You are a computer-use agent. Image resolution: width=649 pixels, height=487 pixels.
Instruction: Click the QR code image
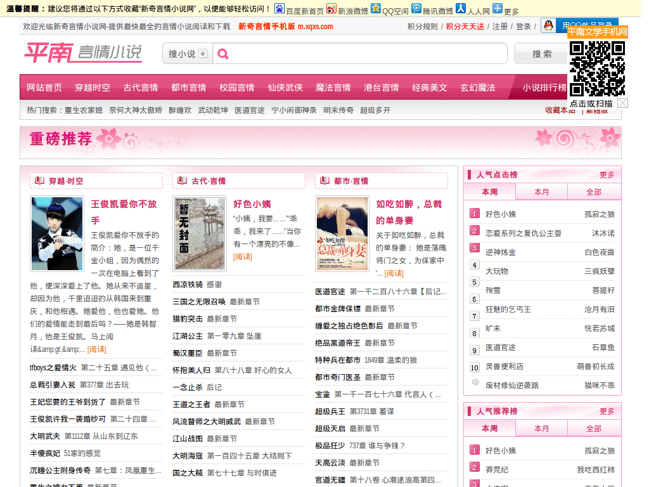(597, 68)
